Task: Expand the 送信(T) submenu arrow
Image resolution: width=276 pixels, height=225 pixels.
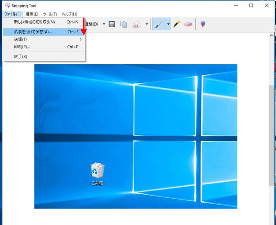Action: pos(81,39)
